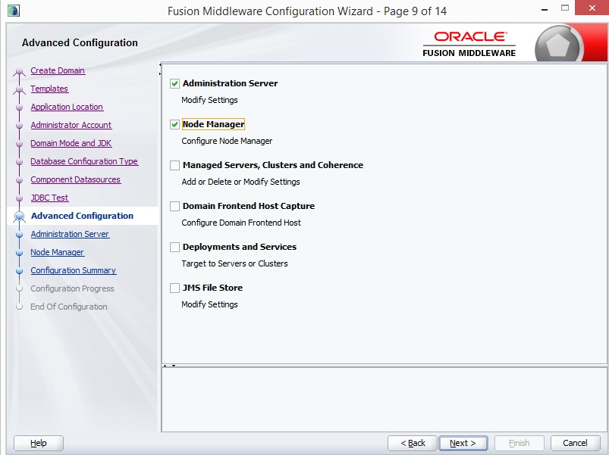Open the JDBC Test step

click(x=49, y=198)
